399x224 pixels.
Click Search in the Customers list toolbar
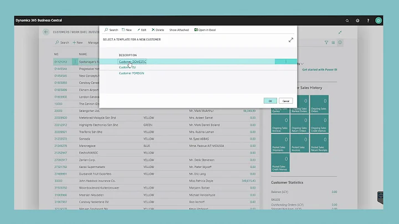[x=62, y=43]
